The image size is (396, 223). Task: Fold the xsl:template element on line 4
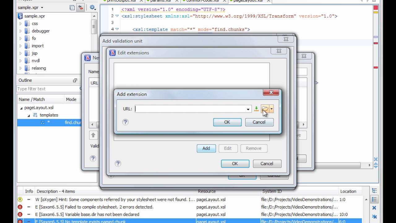(117, 29)
